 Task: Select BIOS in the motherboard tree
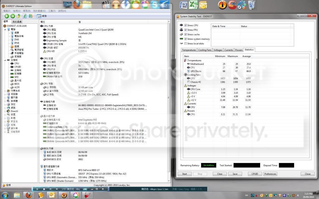(17, 84)
